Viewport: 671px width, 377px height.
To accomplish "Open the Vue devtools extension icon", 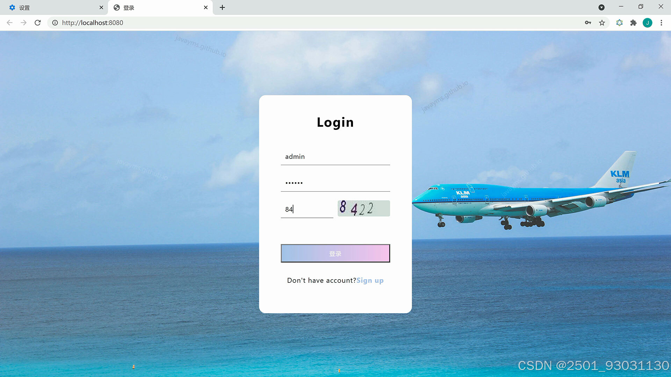I will point(619,23).
